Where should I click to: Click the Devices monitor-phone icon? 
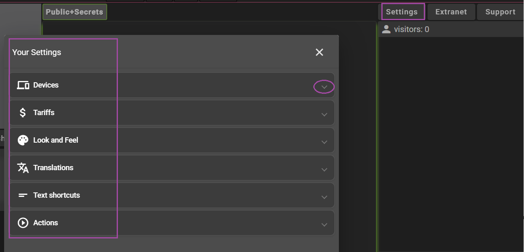(23, 85)
